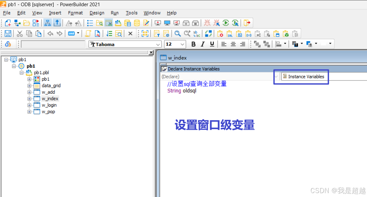Click the Cut scissors icon

[20, 33]
